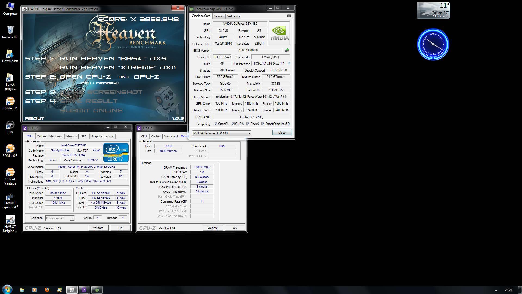Open Firefox from the taskbar
This screenshot has width=522, height=294.
pos(47,290)
